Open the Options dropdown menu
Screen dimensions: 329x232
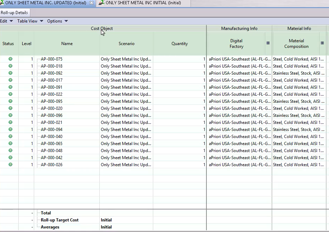[57, 21]
